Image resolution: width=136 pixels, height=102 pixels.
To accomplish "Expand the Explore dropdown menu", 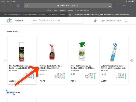I will coord(19,21).
